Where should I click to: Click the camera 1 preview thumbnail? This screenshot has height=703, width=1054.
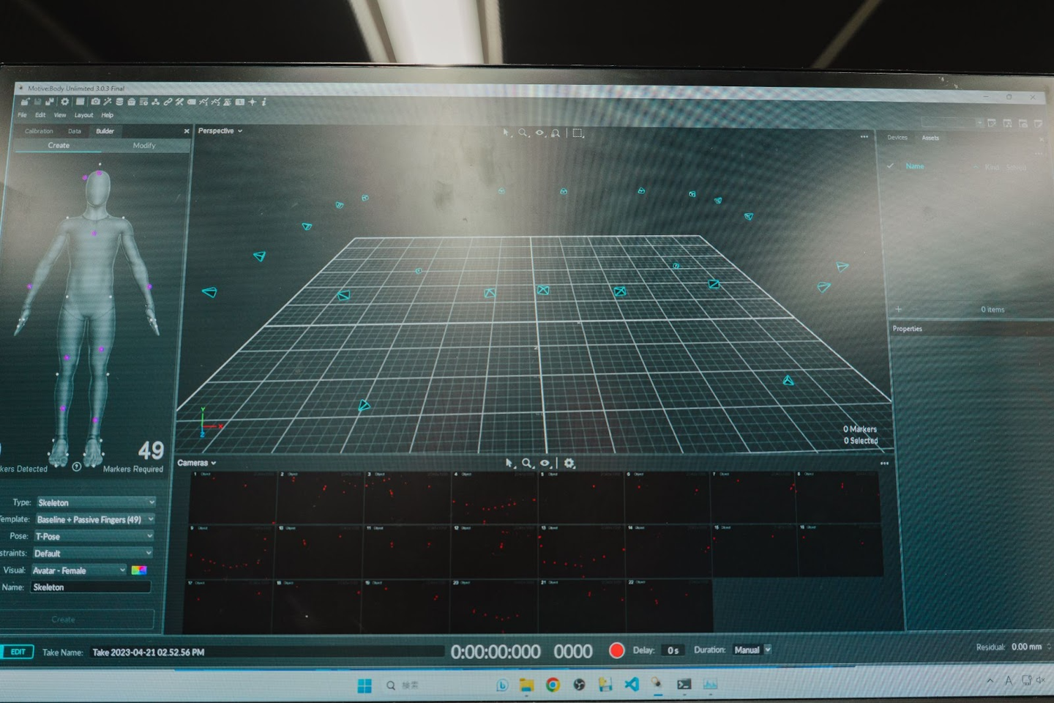point(233,497)
